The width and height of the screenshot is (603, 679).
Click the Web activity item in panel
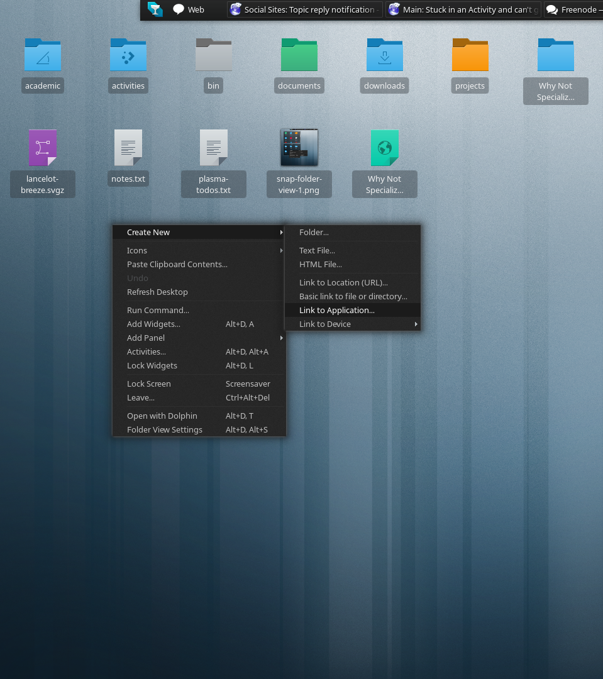[189, 9]
